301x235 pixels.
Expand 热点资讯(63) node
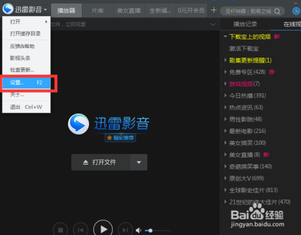tap(225, 108)
